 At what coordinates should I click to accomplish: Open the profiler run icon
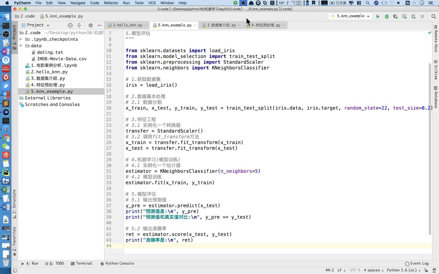click(404, 16)
